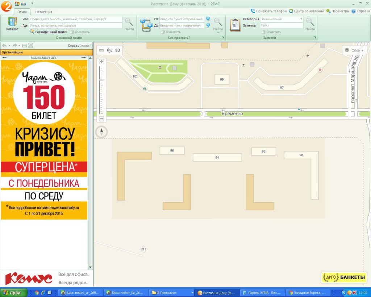Image resolution: width=371 pixels, height=297 pixels.
Task: Click the forward arrow in the directory panel
Action: [x=14, y=45]
